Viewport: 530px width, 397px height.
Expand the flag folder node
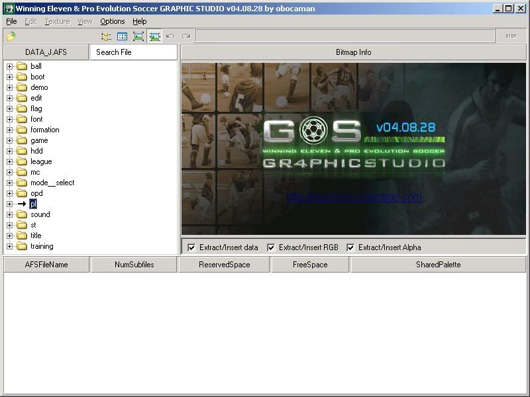point(9,109)
